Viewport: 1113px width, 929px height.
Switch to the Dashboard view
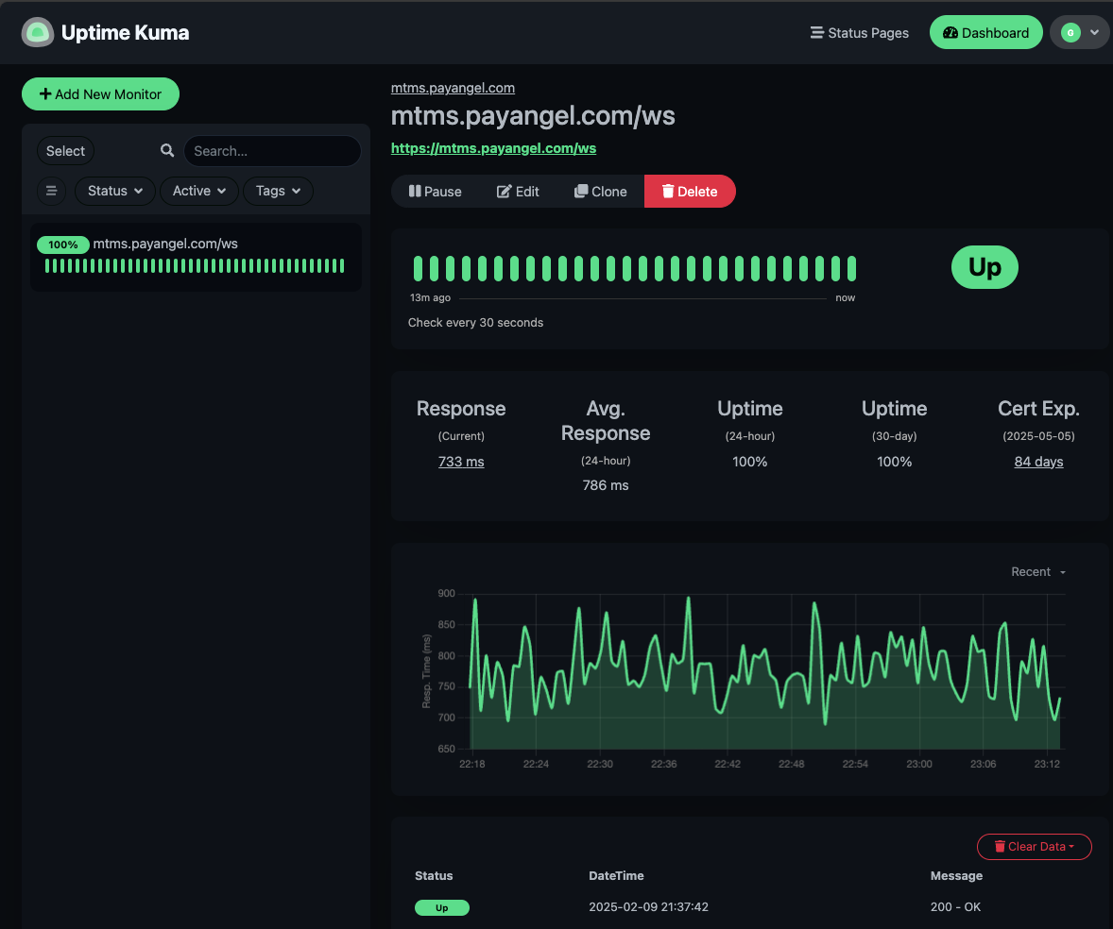pyautogui.click(x=985, y=33)
